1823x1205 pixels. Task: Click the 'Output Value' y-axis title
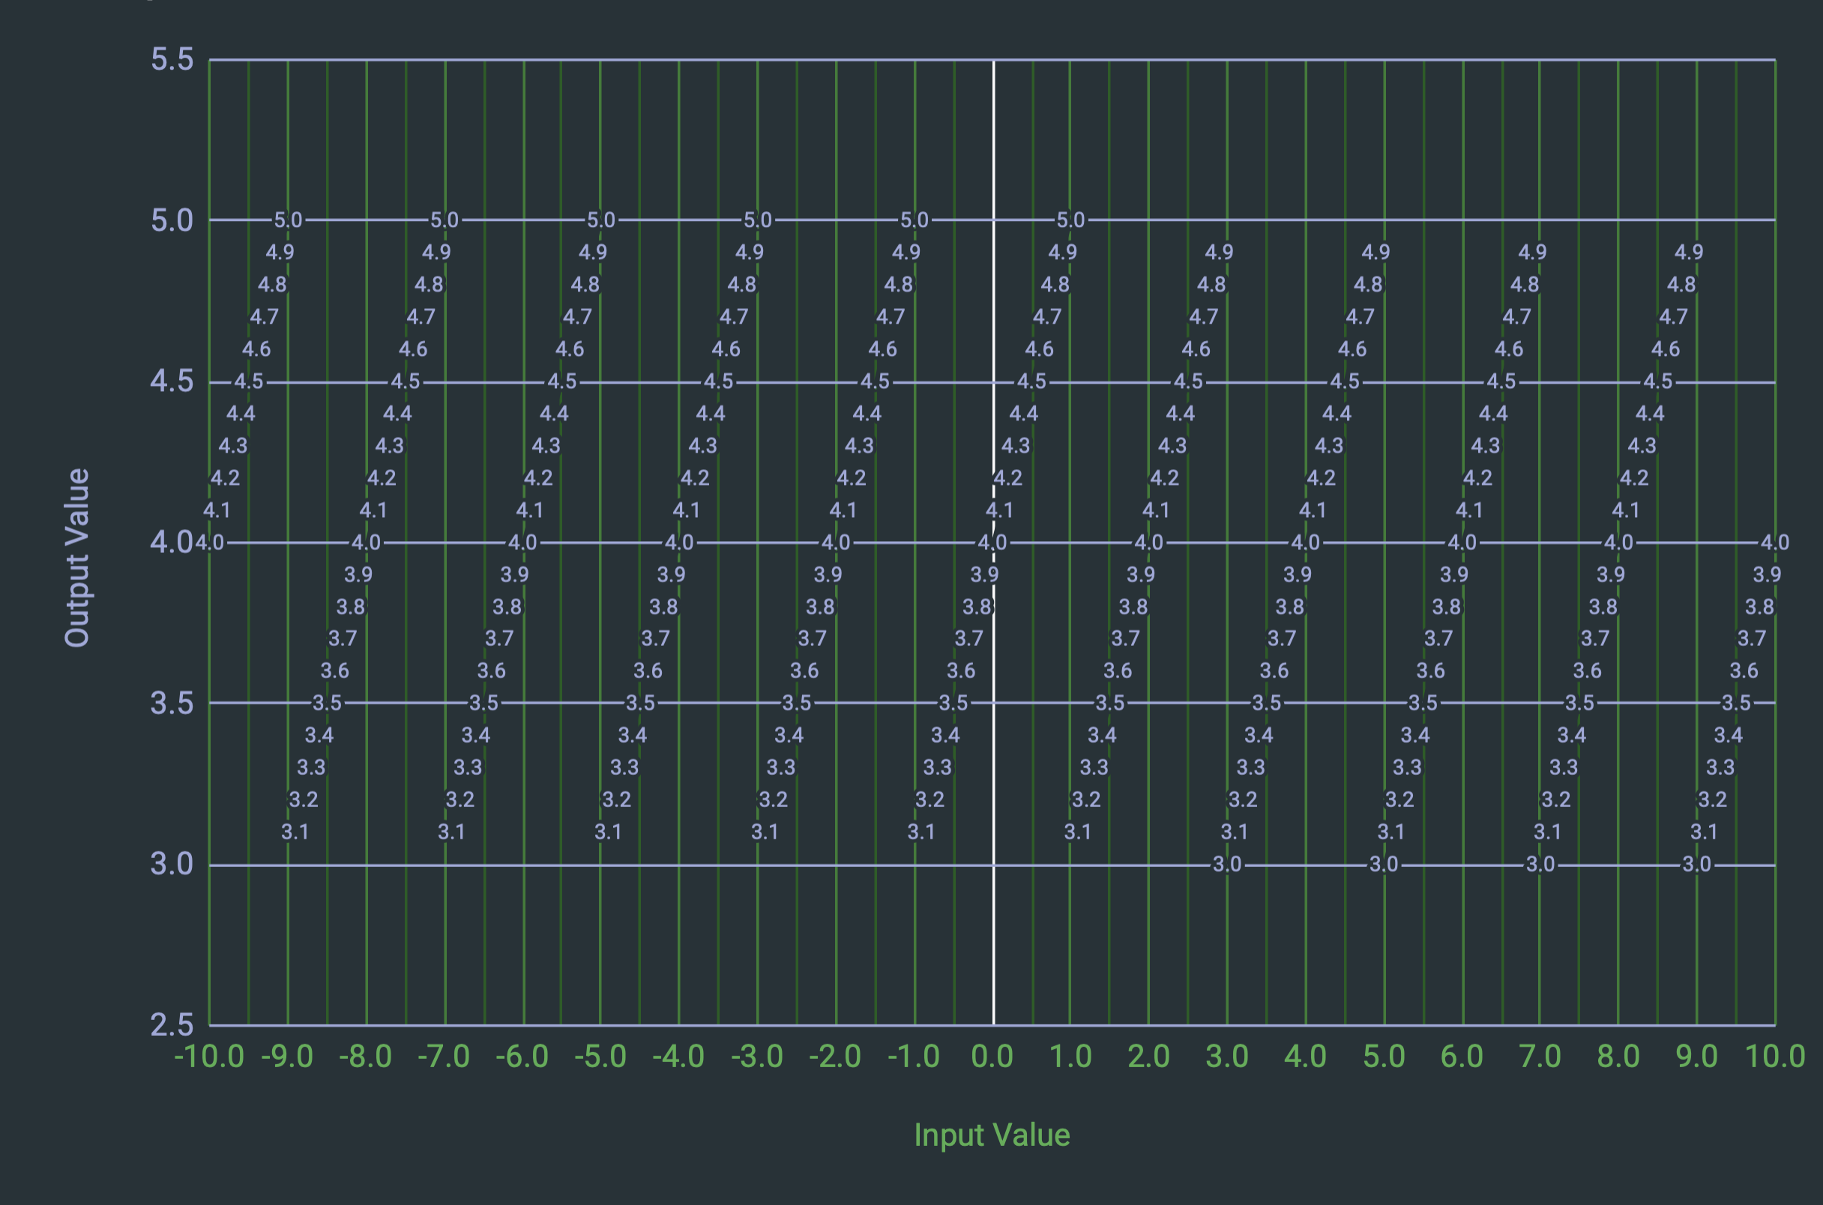[x=78, y=558]
